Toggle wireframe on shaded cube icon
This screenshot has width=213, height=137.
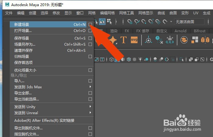point(129,59)
